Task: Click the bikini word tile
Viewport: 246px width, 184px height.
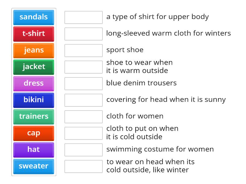Action: (x=34, y=100)
